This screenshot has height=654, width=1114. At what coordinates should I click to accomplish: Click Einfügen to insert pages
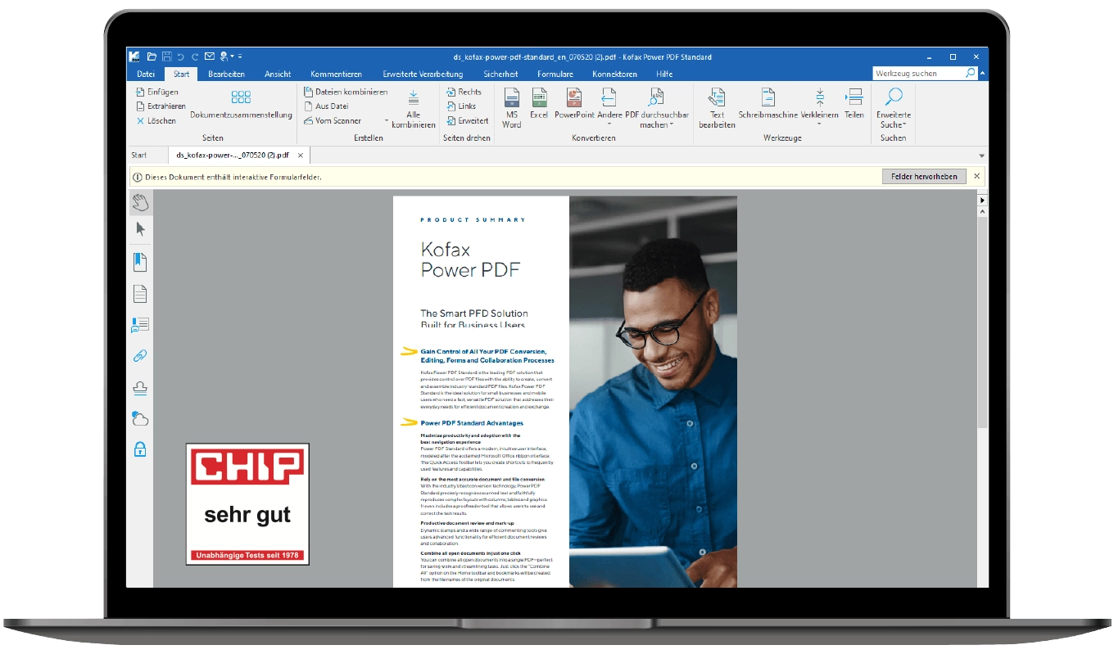pyautogui.click(x=156, y=92)
